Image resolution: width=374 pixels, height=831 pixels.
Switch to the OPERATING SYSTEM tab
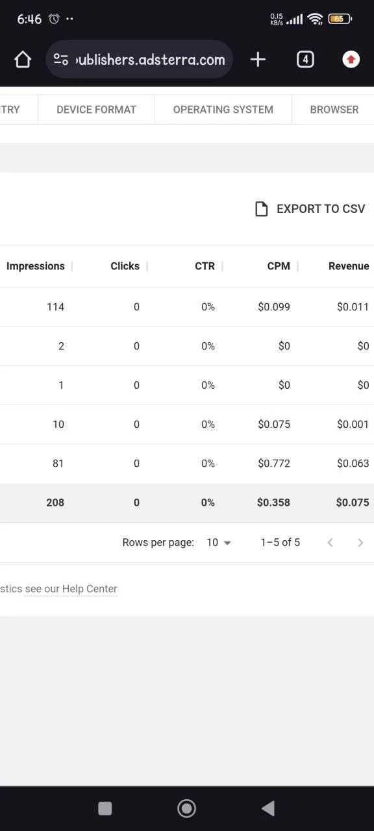tap(223, 109)
